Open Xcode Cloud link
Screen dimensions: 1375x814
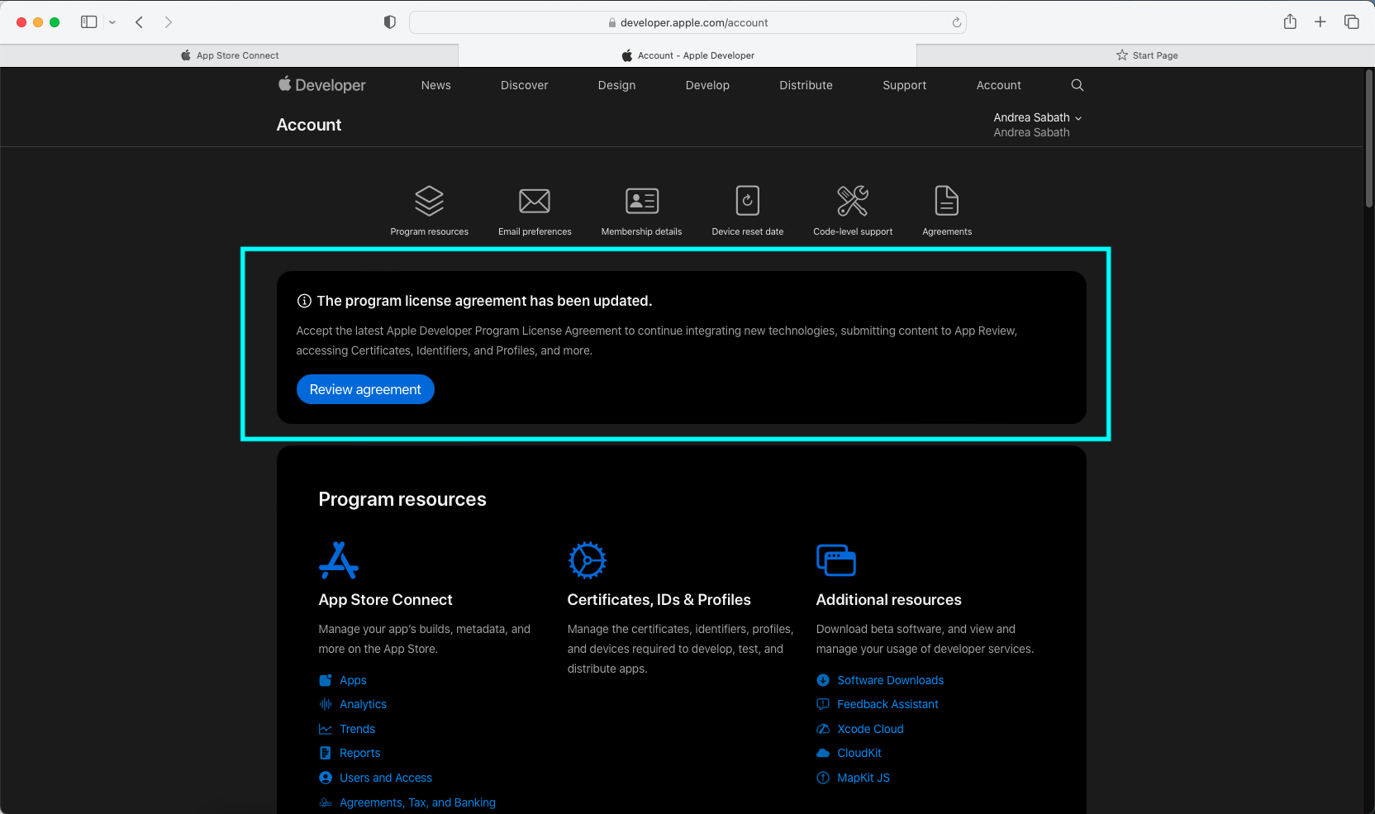[x=870, y=729]
